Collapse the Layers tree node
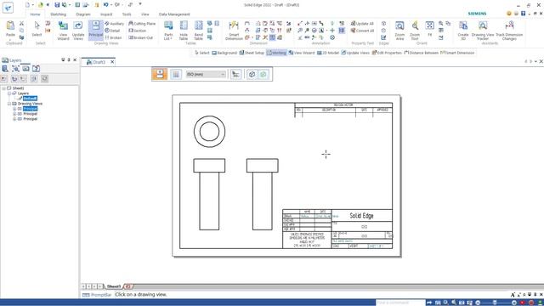544x306 pixels. [9, 93]
